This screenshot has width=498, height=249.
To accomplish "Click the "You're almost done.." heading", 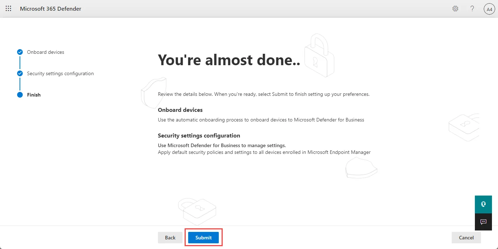I will pos(229,60).
